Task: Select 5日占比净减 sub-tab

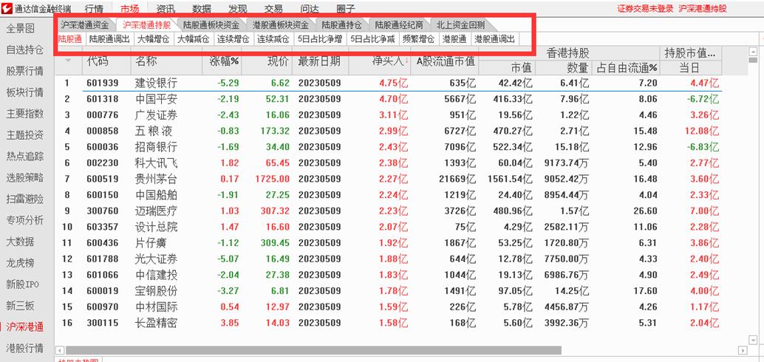Action: coord(372,39)
